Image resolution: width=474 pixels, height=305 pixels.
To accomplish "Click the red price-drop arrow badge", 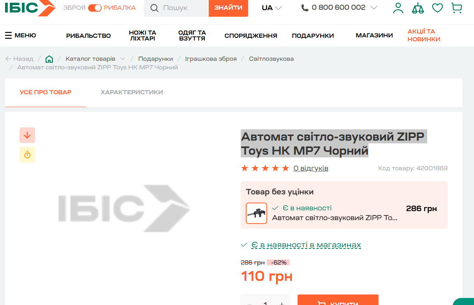I will 27,135.
